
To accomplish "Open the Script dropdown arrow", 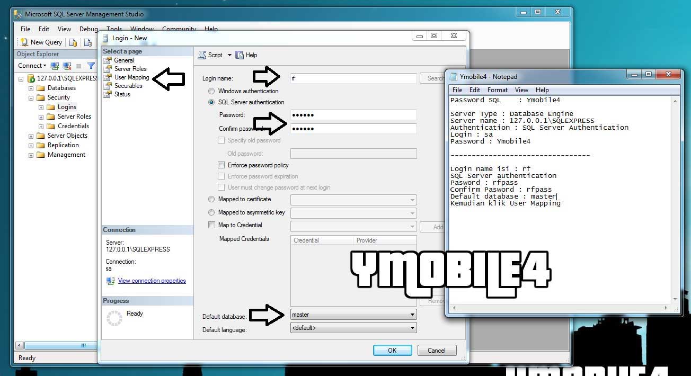I will coord(229,55).
